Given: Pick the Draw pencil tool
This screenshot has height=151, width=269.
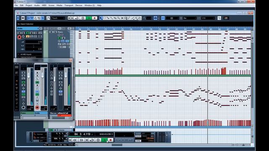Looking at the screenshot, I should [129, 18].
